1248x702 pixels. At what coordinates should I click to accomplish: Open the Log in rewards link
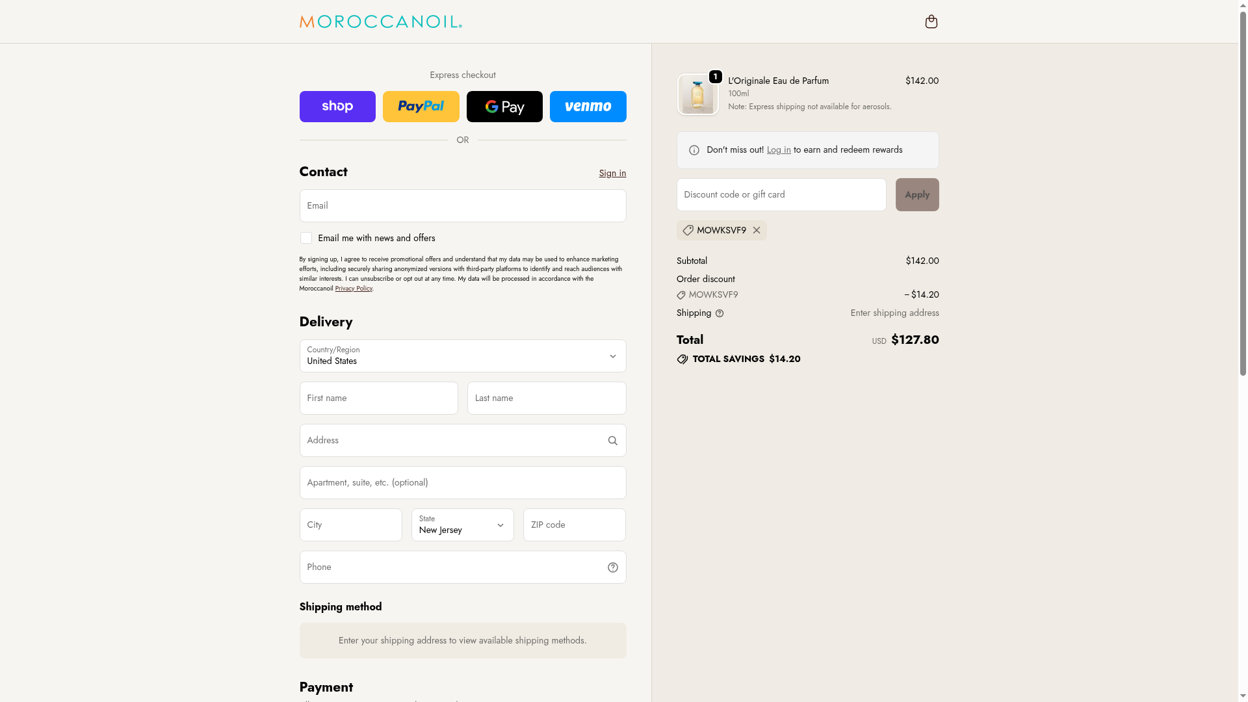point(779,150)
